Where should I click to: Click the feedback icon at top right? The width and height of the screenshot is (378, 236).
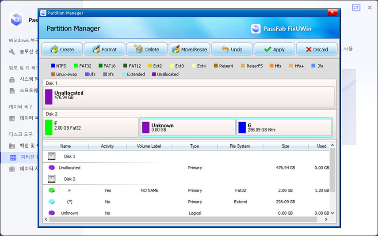pyautogui.click(x=356, y=8)
